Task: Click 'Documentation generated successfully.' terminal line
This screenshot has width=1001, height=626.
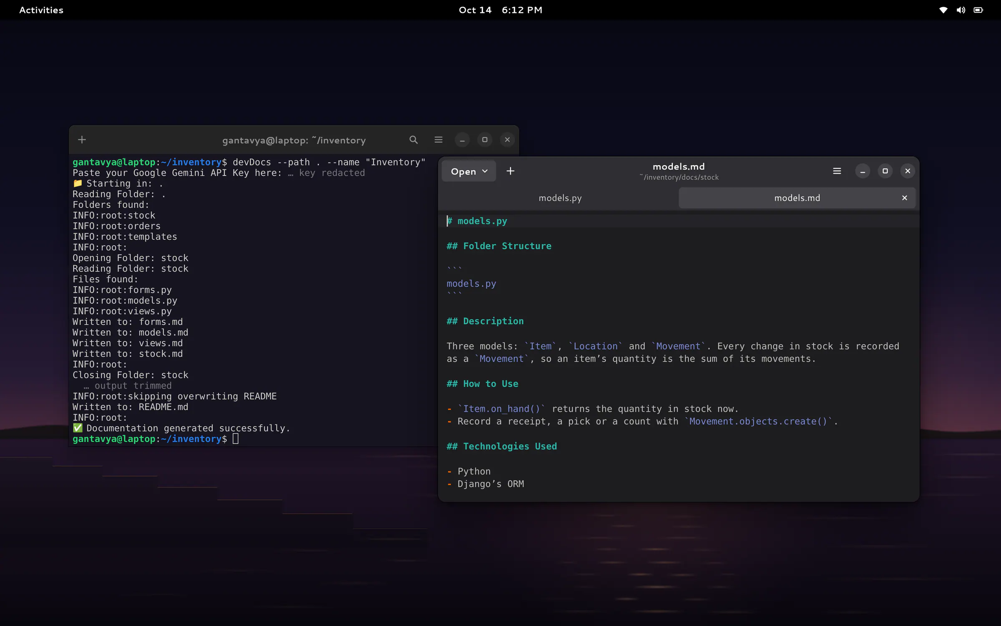Action: [181, 428]
